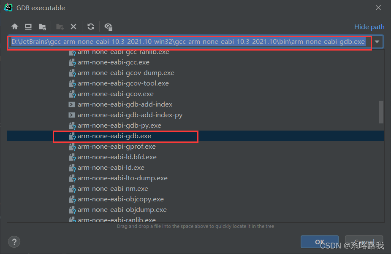Image resolution: width=391 pixels, height=254 pixels.
Task: Go to the home directory
Action: pyautogui.click(x=15, y=27)
